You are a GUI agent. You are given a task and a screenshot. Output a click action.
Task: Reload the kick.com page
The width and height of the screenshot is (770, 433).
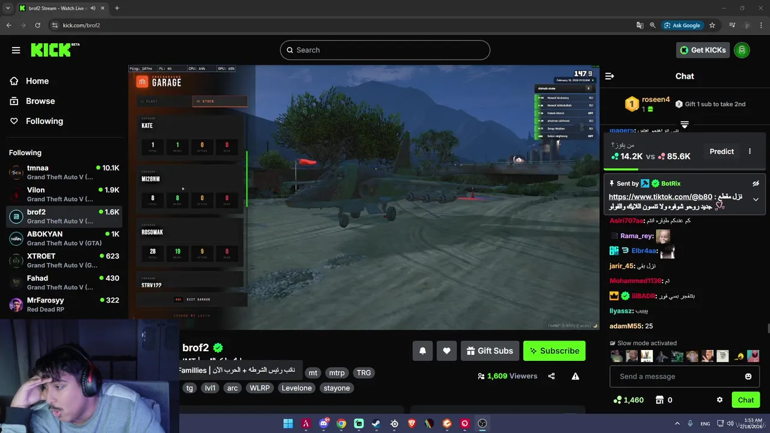coord(37,25)
